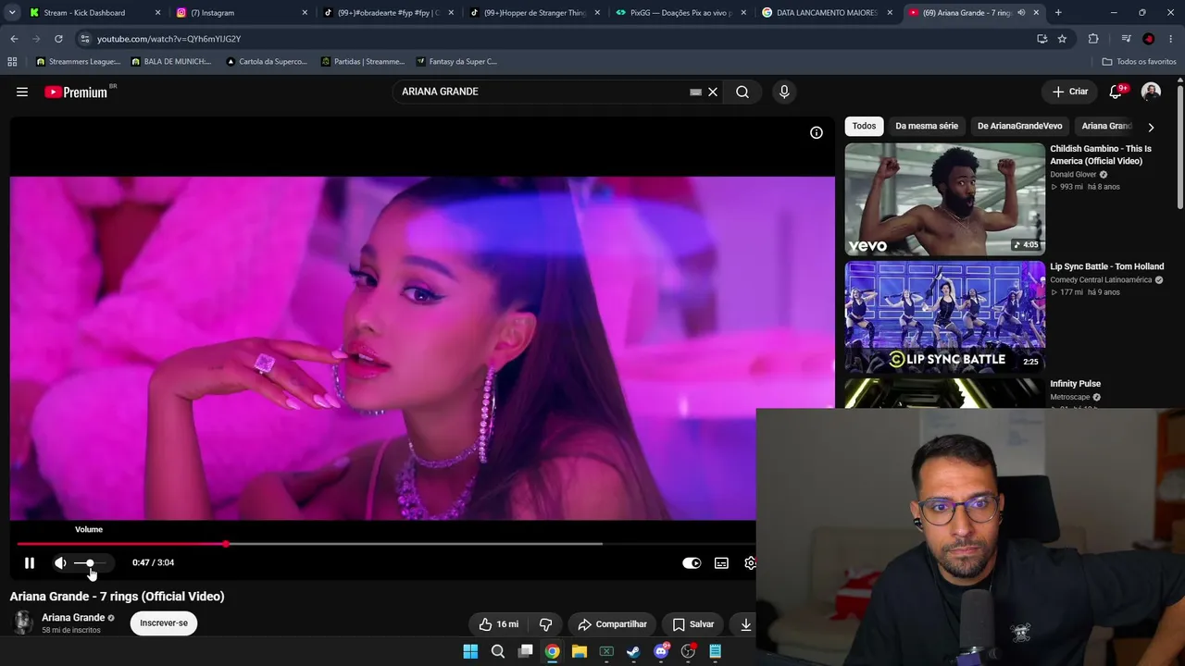The width and height of the screenshot is (1185, 666).
Task: Click the youtube.com address bar
Action: tap(555, 39)
